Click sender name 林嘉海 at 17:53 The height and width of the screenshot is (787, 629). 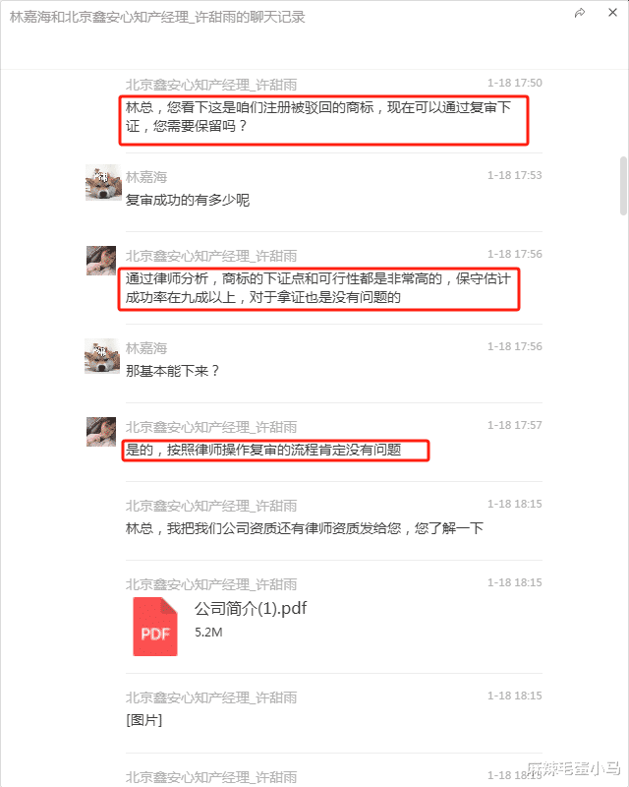(146, 177)
